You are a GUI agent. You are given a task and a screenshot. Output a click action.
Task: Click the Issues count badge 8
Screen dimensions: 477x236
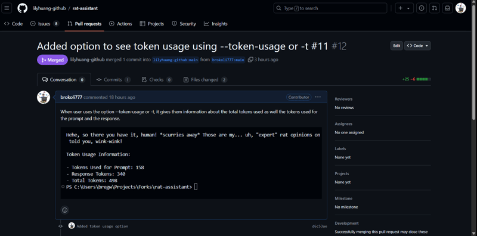click(56, 24)
